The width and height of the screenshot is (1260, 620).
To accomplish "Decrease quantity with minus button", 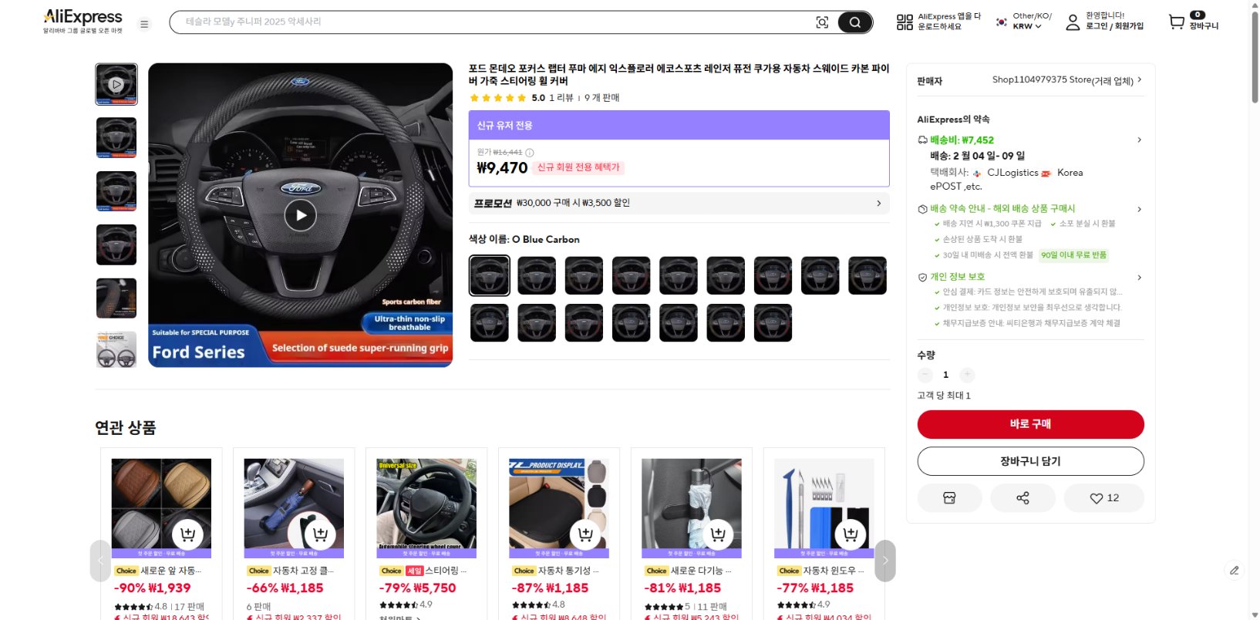I will tap(925, 375).
